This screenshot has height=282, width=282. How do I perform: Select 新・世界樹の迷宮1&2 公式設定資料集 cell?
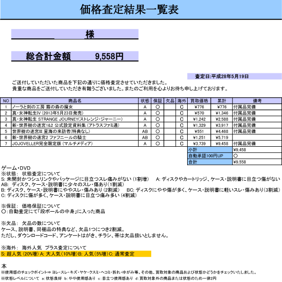point(75,125)
